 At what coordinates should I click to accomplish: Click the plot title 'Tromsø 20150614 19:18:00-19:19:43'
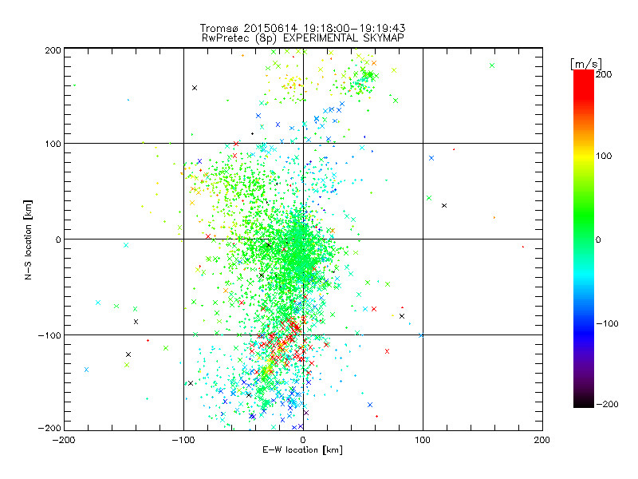(x=302, y=28)
